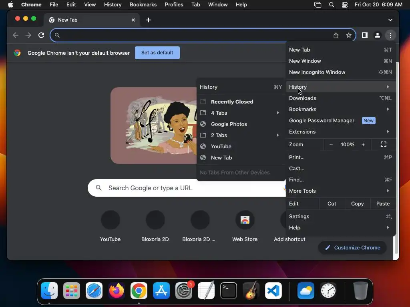
Task: Open the Profiles menu bar item
Action: (x=174, y=5)
